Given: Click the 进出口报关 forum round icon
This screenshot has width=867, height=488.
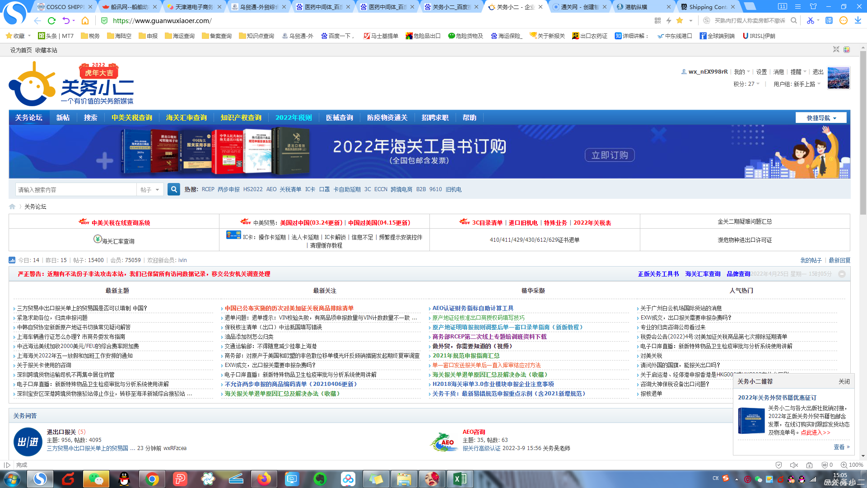Looking at the screenshot, I should coord(28,441).
